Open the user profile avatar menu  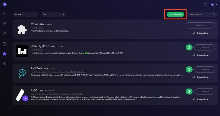[x=212, y=4]
